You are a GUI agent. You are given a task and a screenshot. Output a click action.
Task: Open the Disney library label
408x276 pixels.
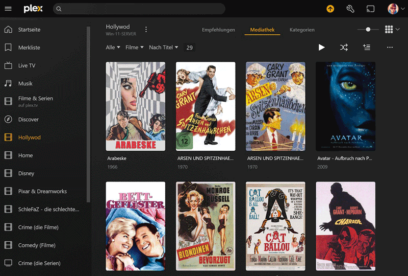[26, 173]
